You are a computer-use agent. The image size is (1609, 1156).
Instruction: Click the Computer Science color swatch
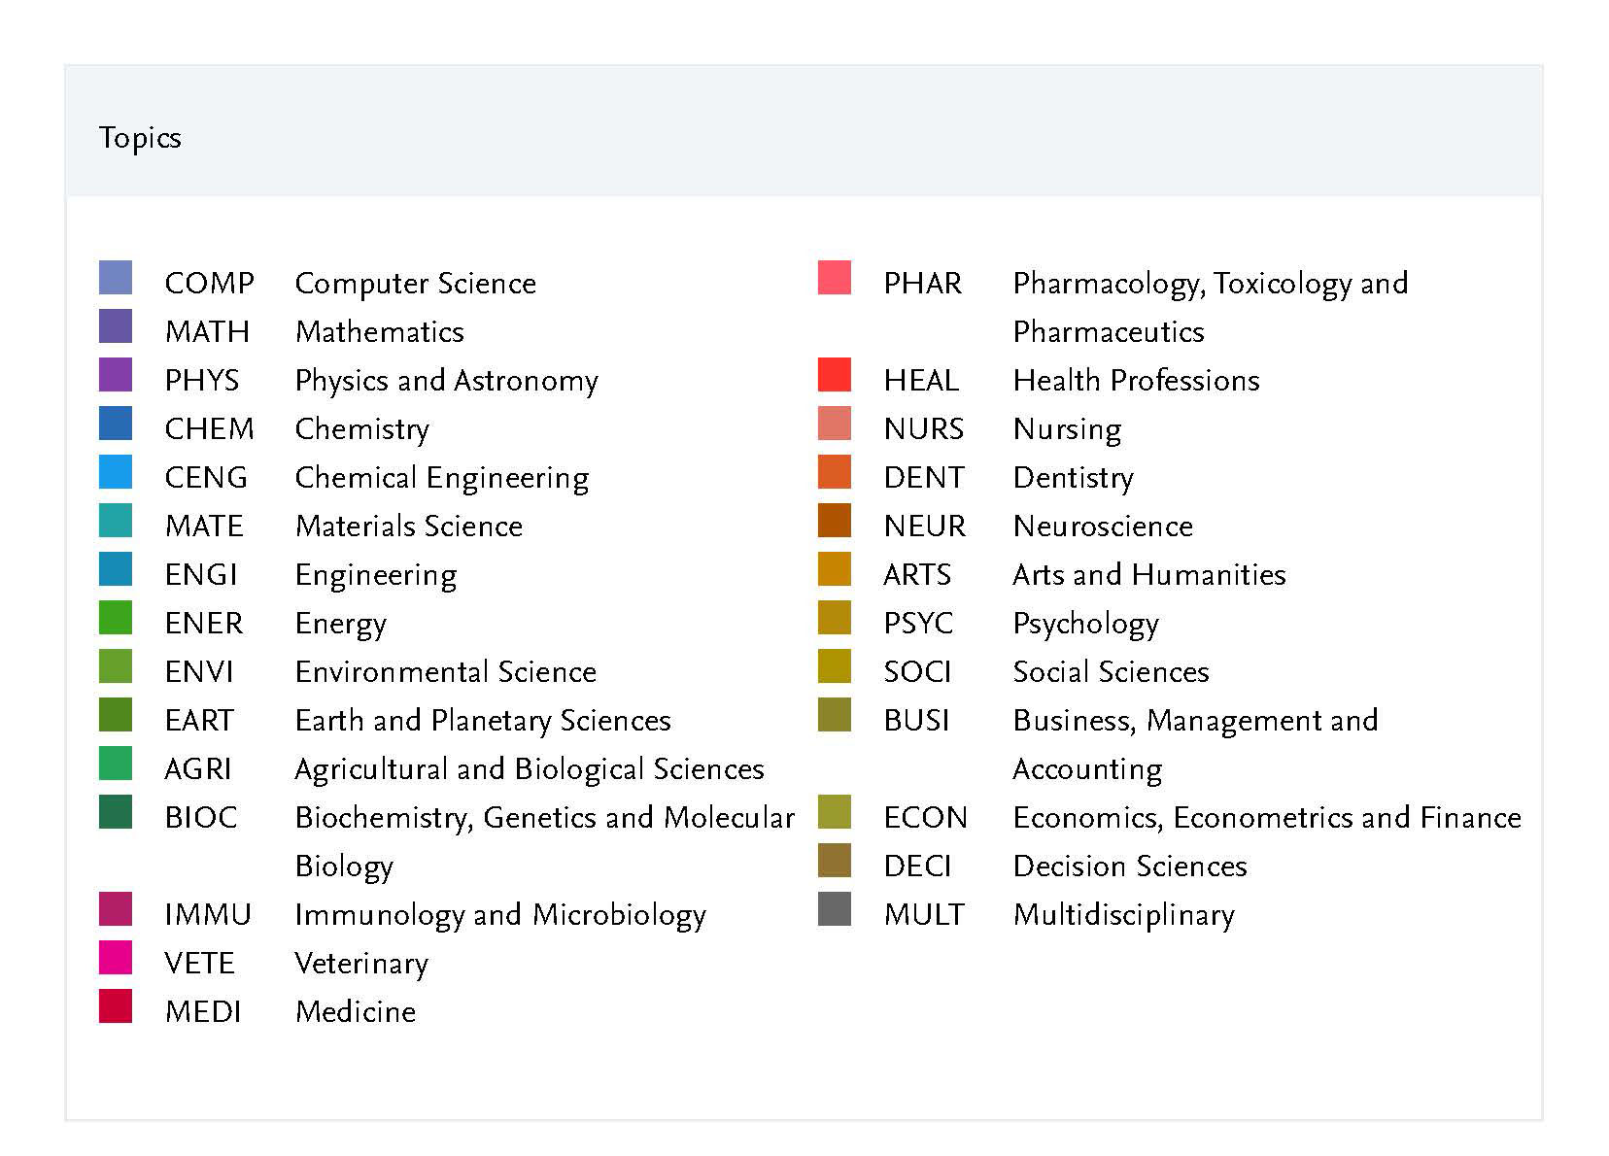coord(116,278)
